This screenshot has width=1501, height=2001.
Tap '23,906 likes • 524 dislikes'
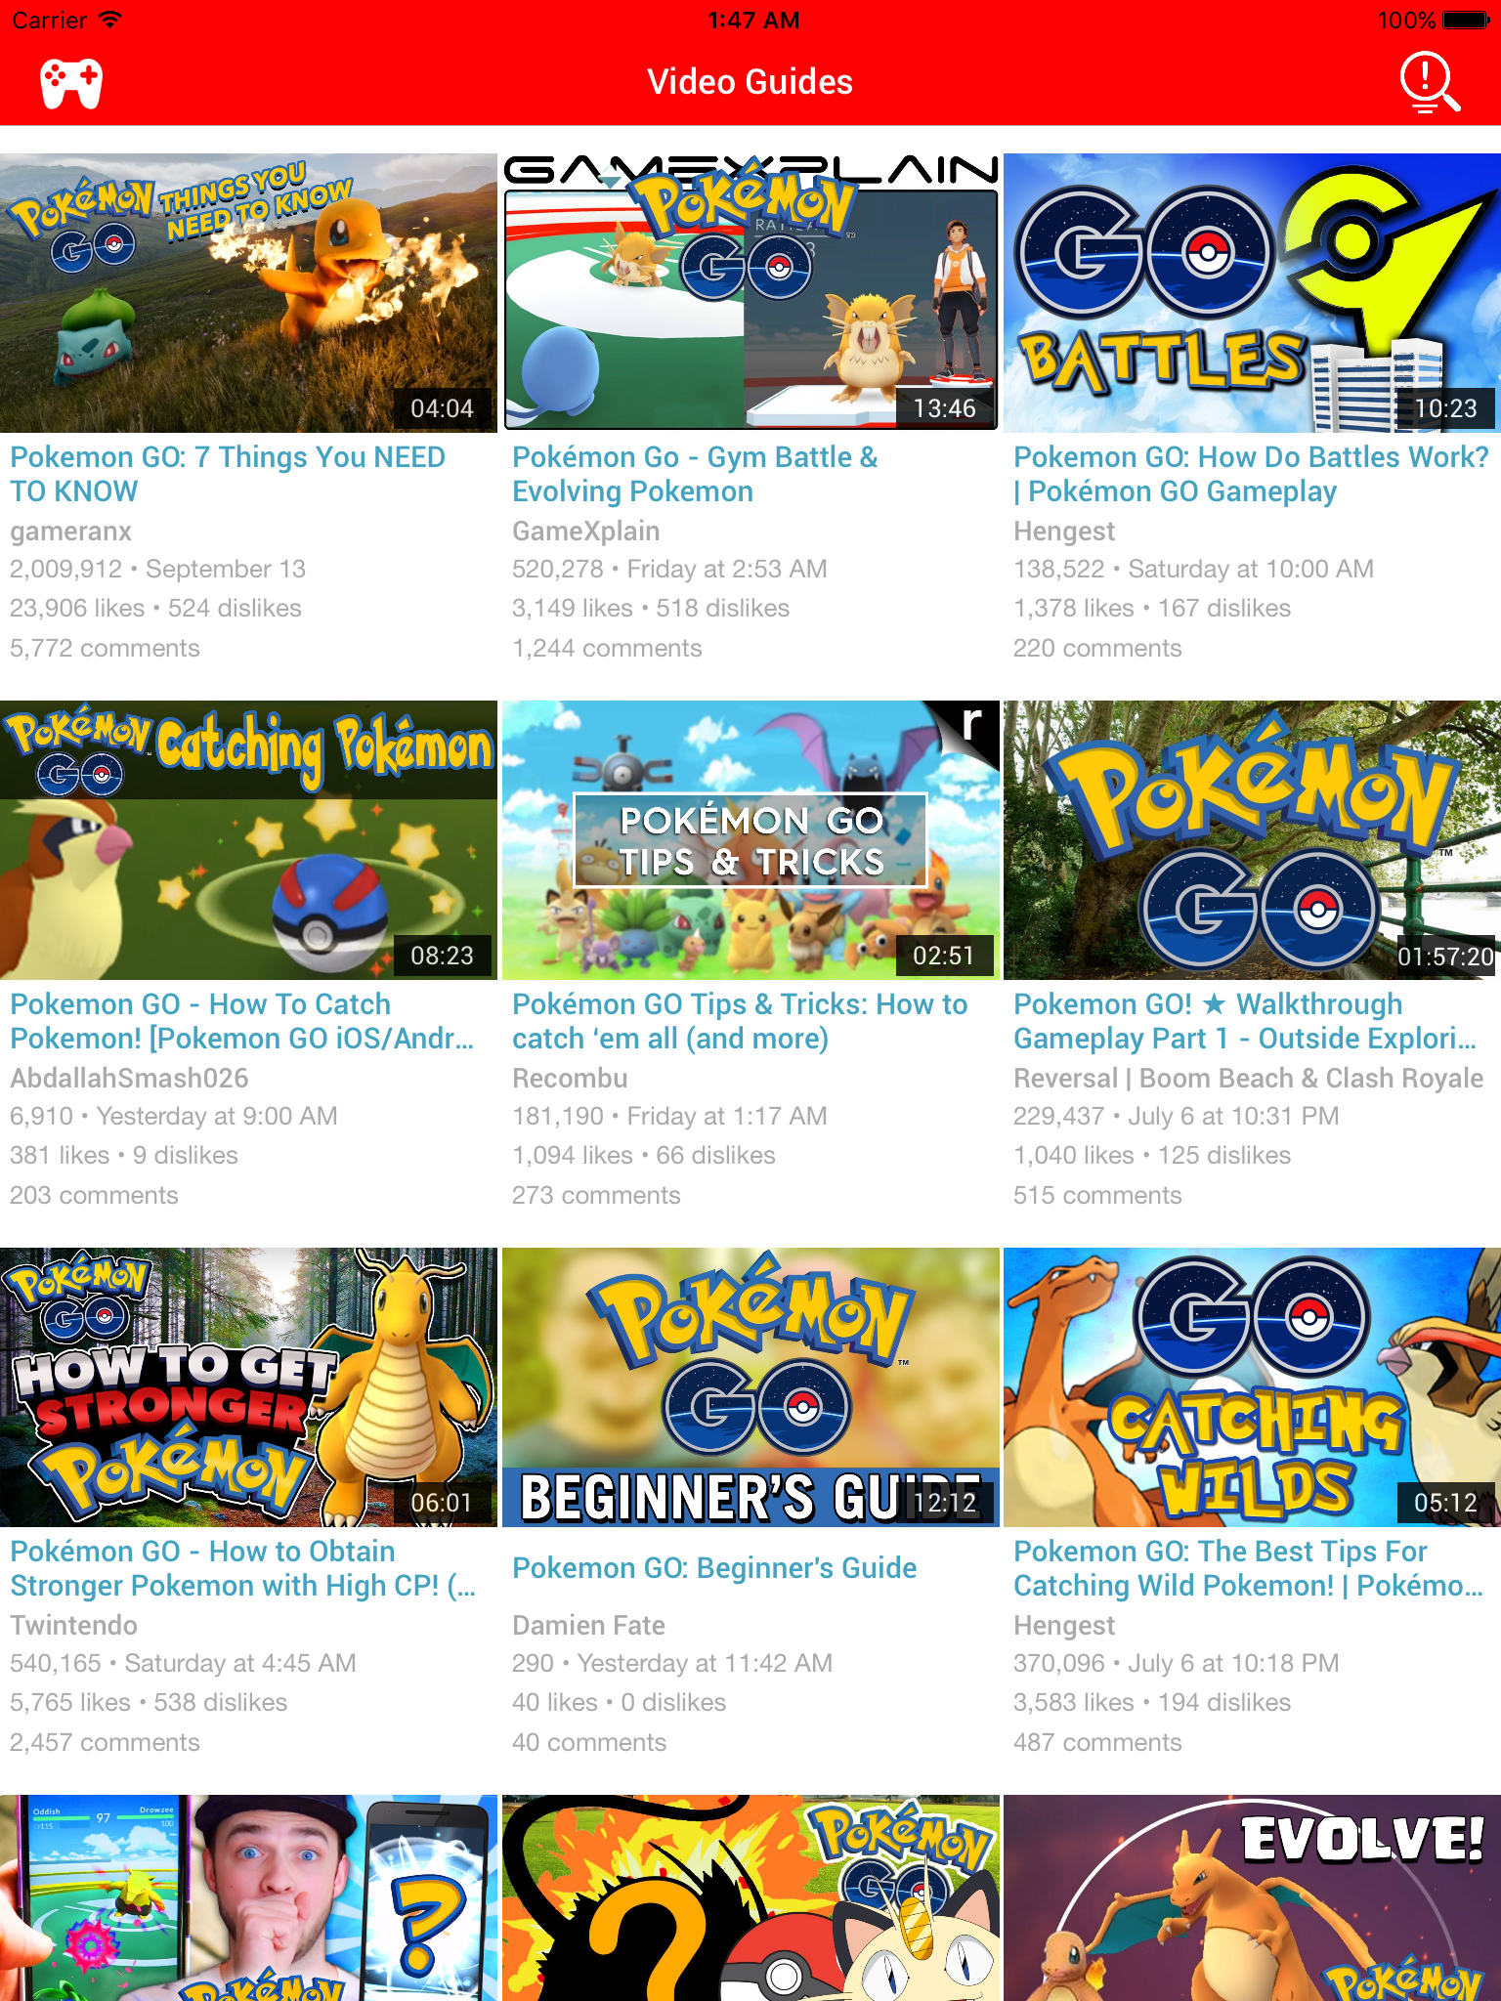[155, 608]
